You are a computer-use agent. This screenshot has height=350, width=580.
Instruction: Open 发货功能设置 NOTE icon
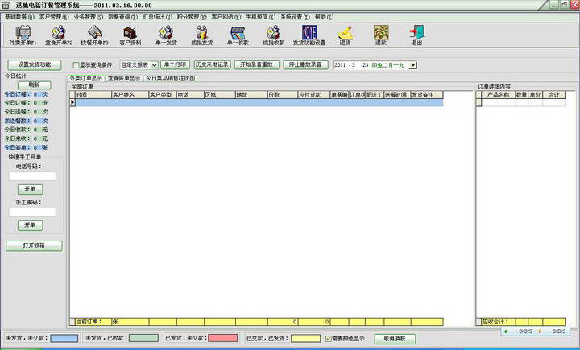pos(309,35)
